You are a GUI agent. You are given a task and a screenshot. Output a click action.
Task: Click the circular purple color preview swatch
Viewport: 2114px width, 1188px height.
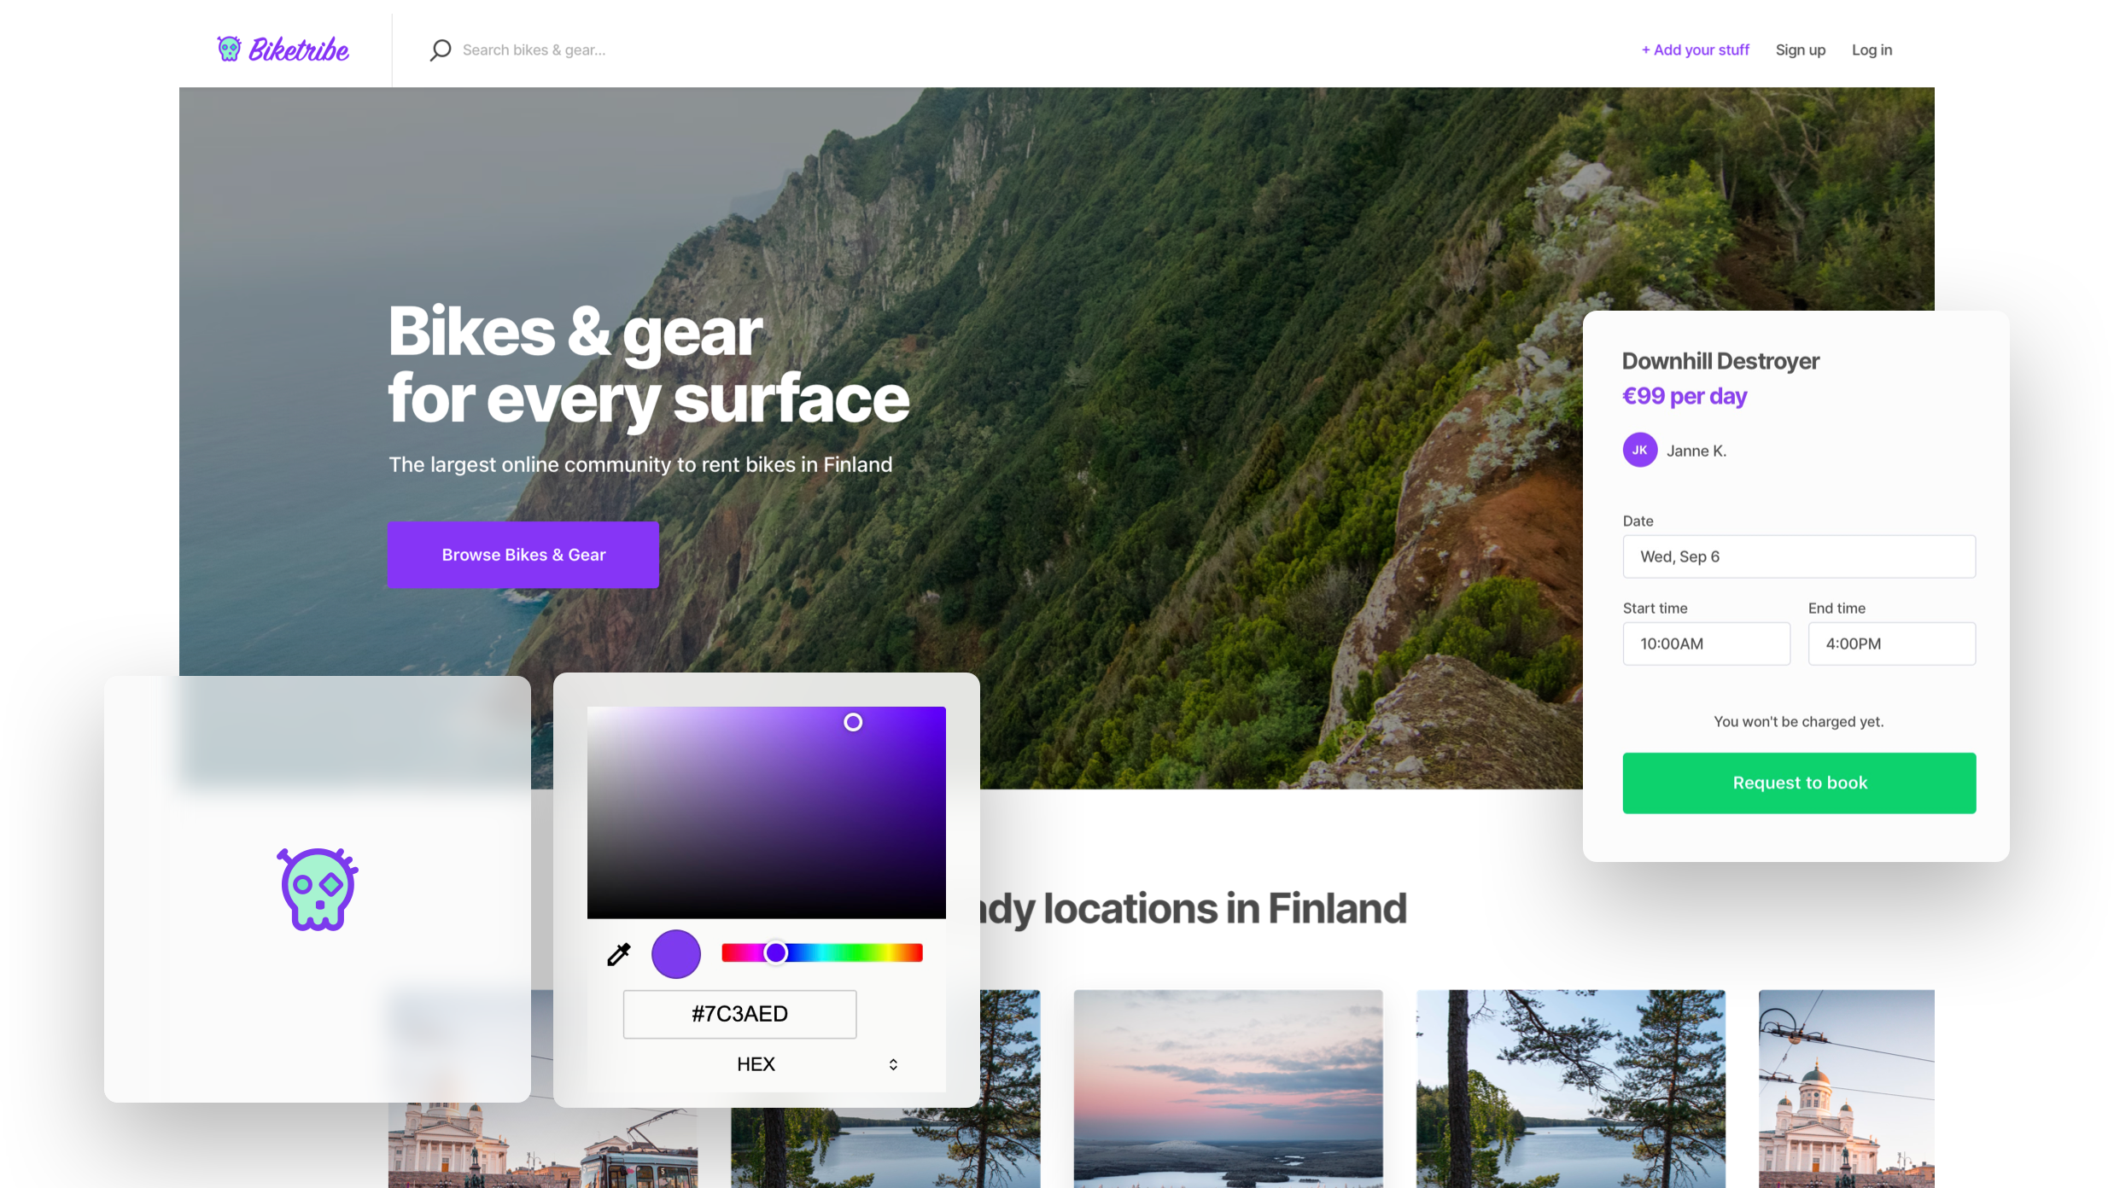[676, 953]
